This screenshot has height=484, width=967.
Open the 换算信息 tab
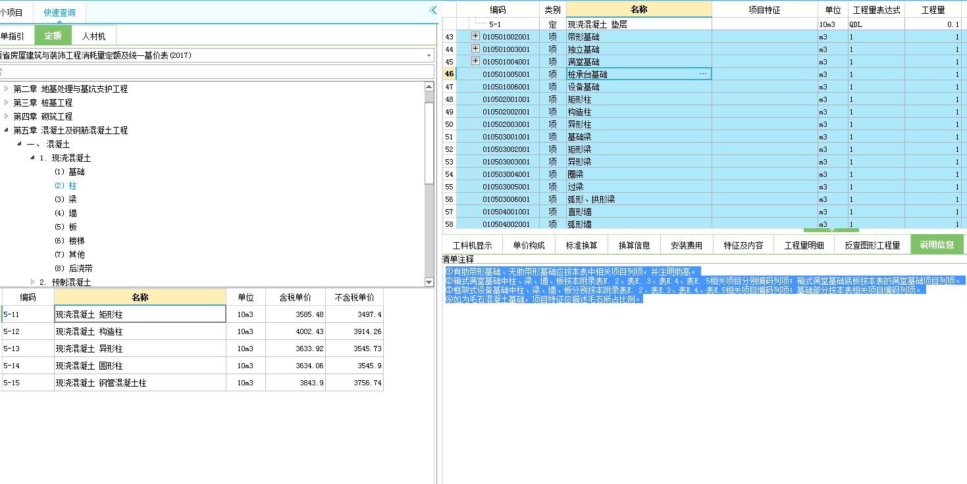click(634, 245)
